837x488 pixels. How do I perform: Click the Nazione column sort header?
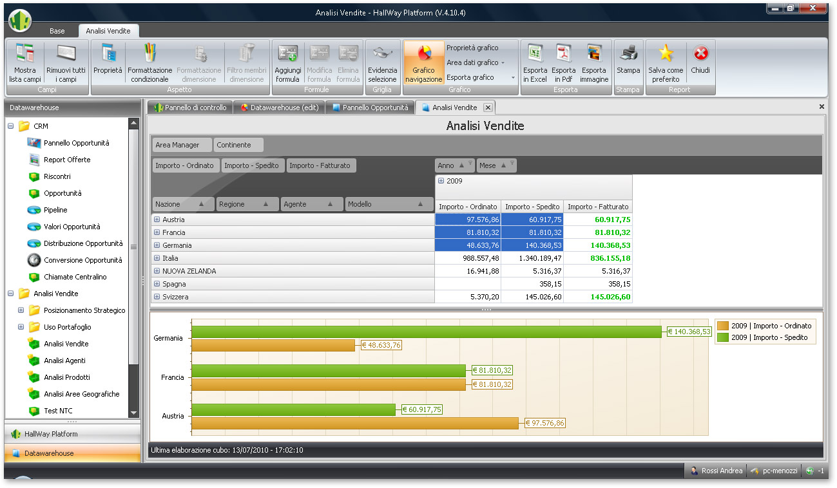183,204
